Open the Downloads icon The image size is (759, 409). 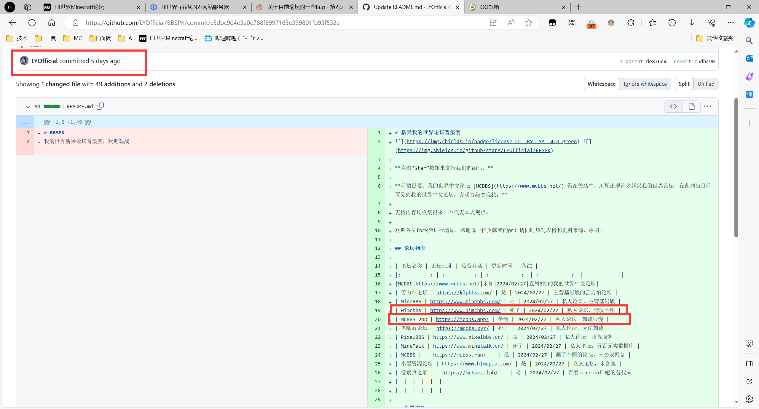(692, 23)
